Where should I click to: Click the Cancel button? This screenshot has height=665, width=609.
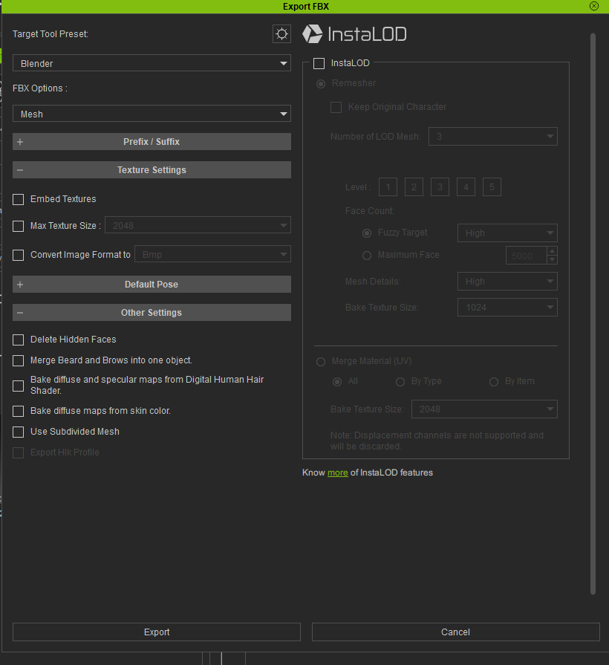point(455,632)
